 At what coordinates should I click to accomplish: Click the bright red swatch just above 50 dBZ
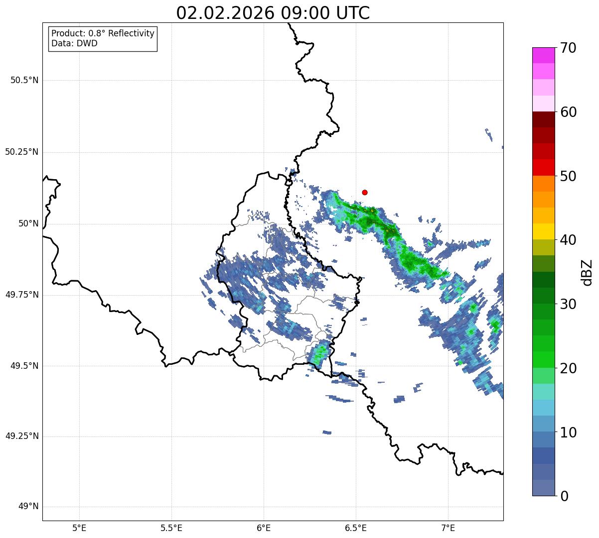543,167
